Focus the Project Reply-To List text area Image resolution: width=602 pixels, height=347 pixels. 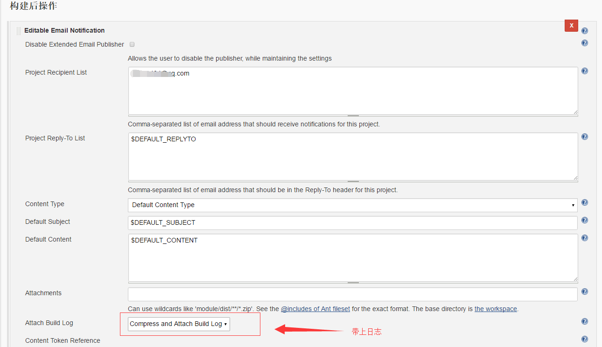[353, 156]
